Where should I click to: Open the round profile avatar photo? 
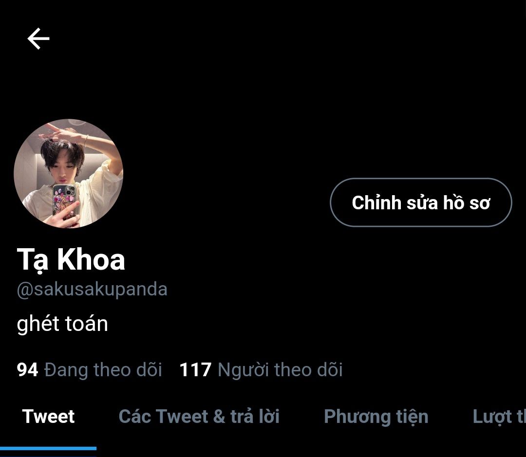coord(69,174)
